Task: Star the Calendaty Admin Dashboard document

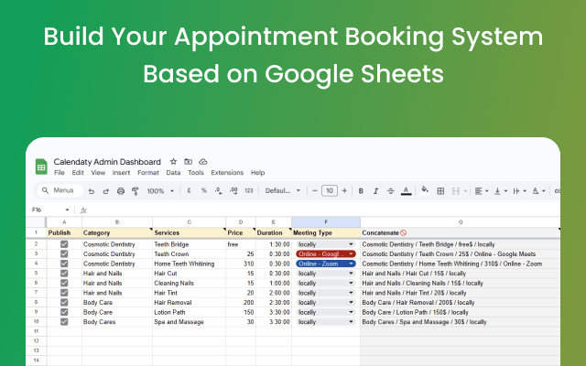Action: 173,162
